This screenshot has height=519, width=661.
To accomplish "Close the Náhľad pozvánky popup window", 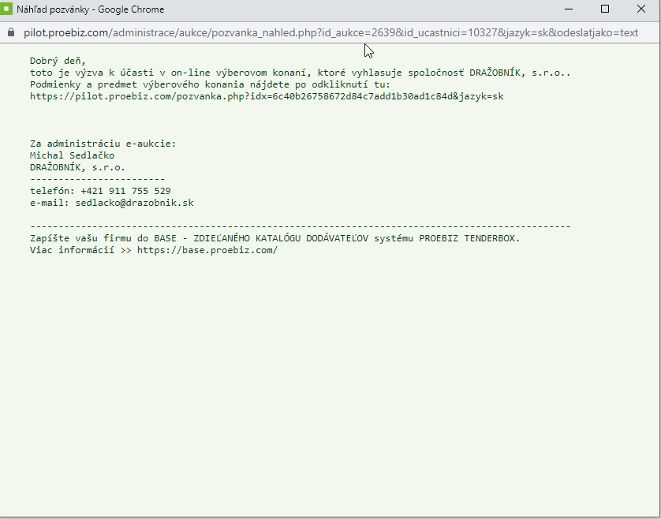I will pos(641,9).
